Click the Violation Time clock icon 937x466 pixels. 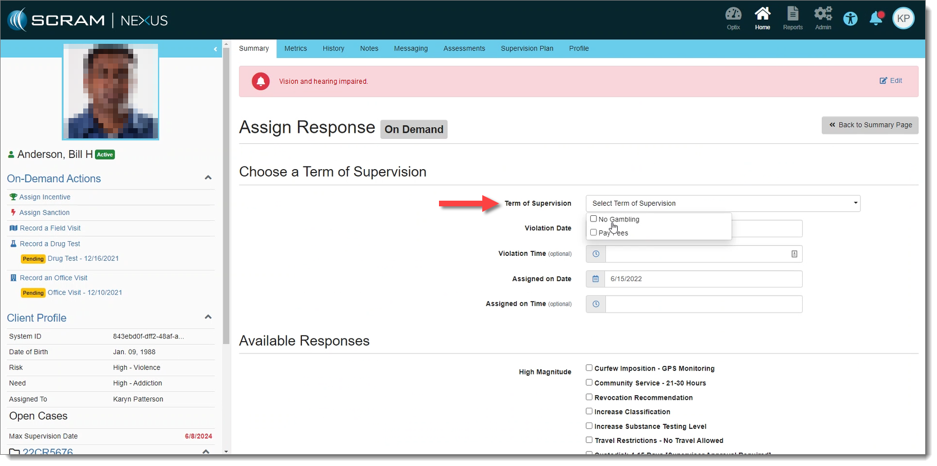pos(596,254)
